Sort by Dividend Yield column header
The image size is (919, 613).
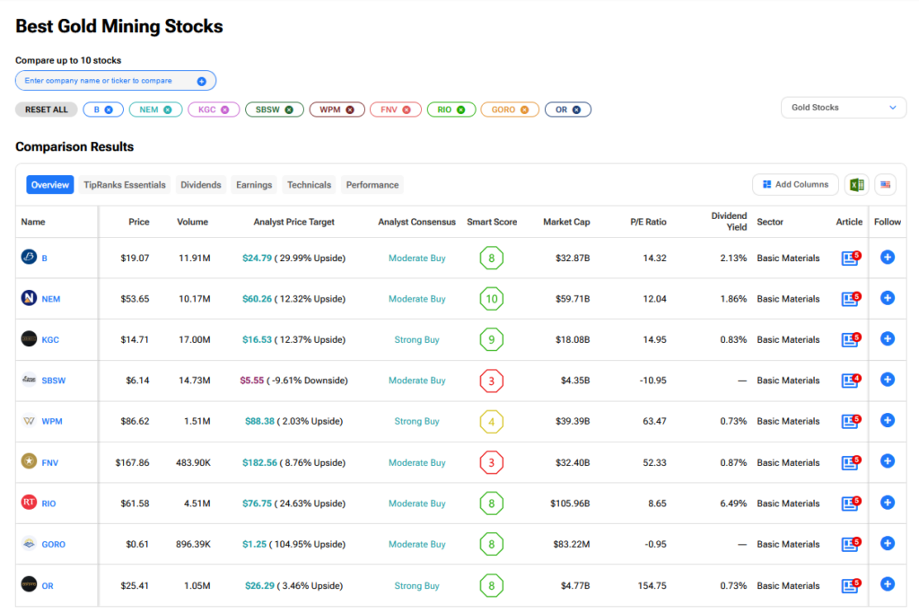[729, 222]
